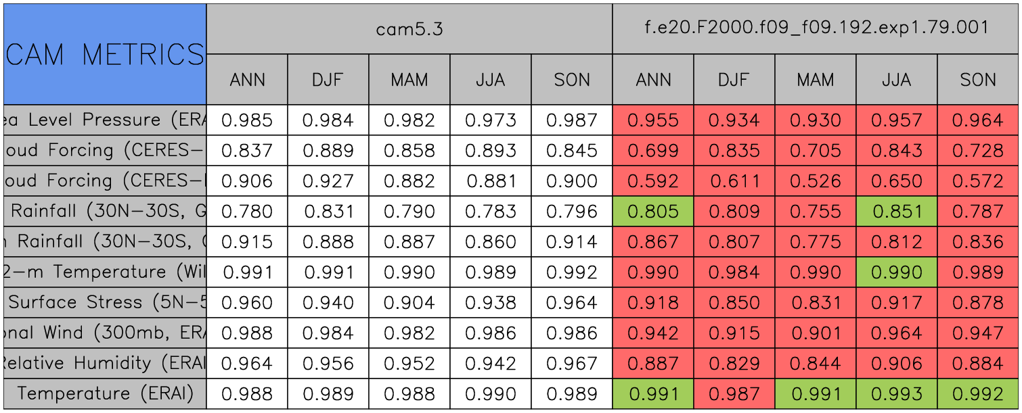Select the Surface Stress row label
Image resolution: width=1022 pixels, height=413 pixels.
pyautogui.click(x=104, y=302)
